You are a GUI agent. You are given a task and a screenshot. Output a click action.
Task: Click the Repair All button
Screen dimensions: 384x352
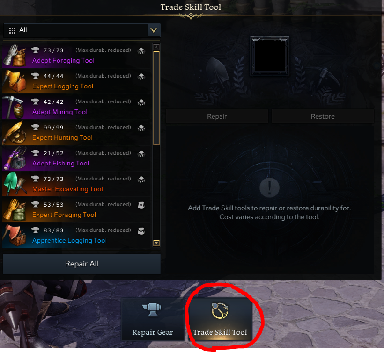click(81, 264)
